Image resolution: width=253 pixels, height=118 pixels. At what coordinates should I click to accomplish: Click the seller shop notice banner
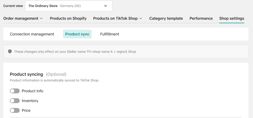[x=126, y=52]
